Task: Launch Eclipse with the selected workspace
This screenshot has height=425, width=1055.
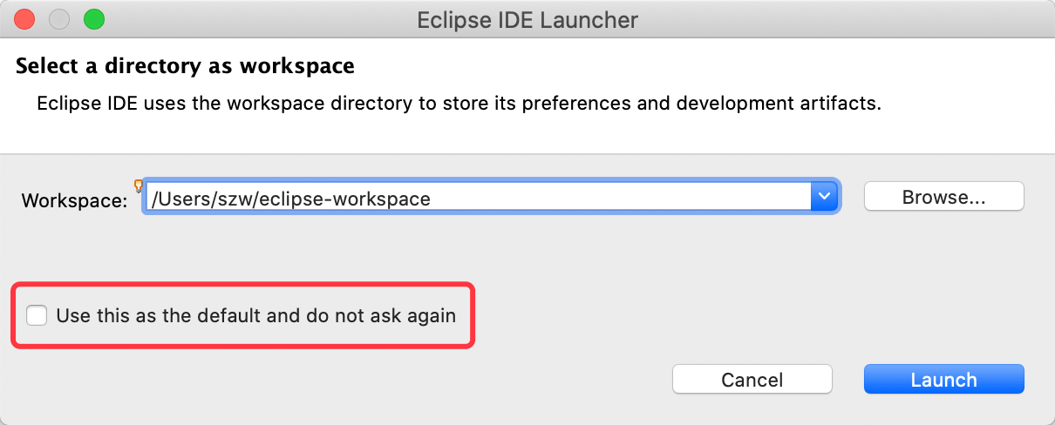Action: pos(944,380)
